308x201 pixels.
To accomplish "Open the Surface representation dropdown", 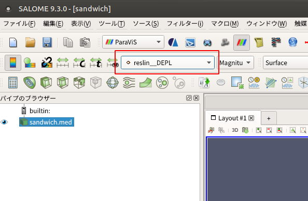I will click(285, 63).
